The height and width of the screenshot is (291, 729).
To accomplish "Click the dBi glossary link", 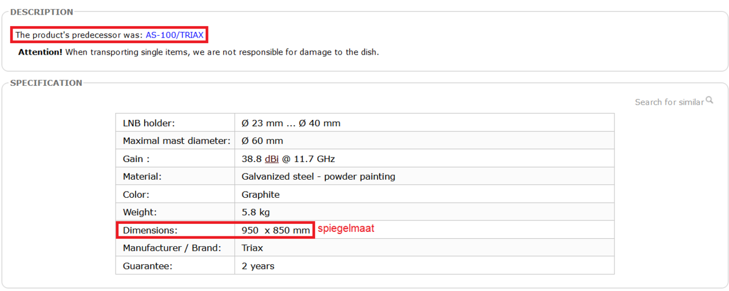I will pos(272,159).
